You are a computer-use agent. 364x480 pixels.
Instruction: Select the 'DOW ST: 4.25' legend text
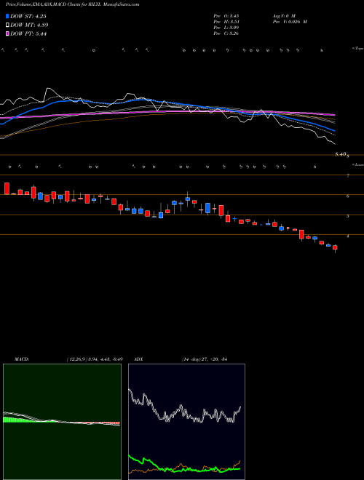click(x=28, y=16)
